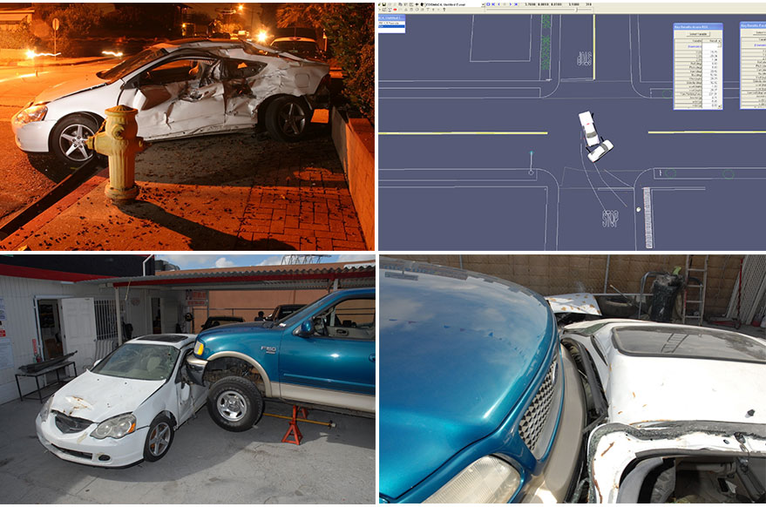Screen dimensions: 766x507
Task: Click the floppy-disk Save icon in the toolbar
Action: (x=384, y=4)
